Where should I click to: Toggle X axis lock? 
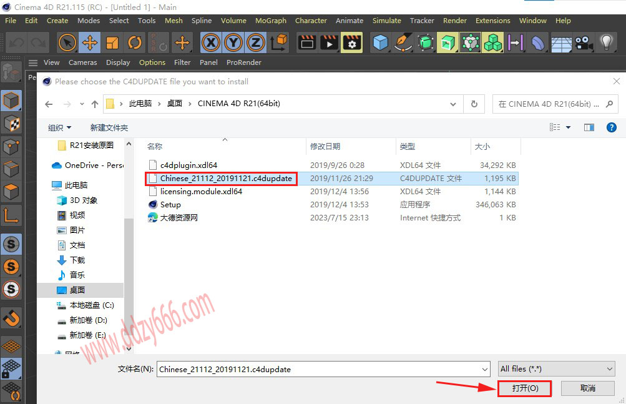pyautogui.click(x=211, y=42)
